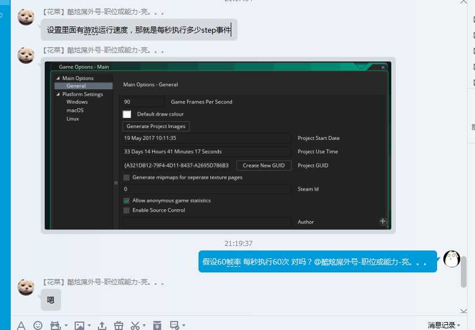Screen dimensions: 475x330
Task: Click the chat bubble with checkmark icon
Action: click(x=174, y=325)
